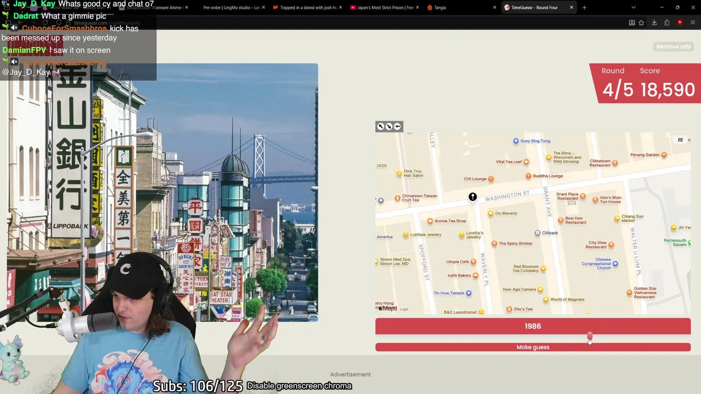Click the Chinatown street photo
The height and width of the screenshot is (394, 701).
[x=162, y=192]
